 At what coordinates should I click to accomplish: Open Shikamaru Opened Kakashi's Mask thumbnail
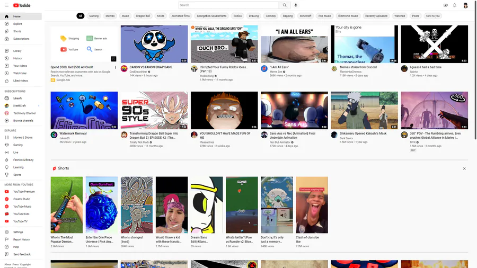pos(365,110)
